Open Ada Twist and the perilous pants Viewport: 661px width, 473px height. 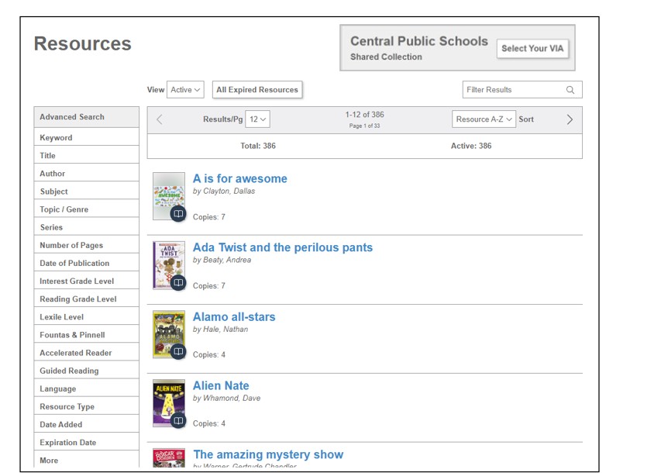click(x=282, y=247)
